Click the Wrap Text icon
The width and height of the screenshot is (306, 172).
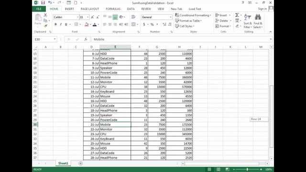133,17
